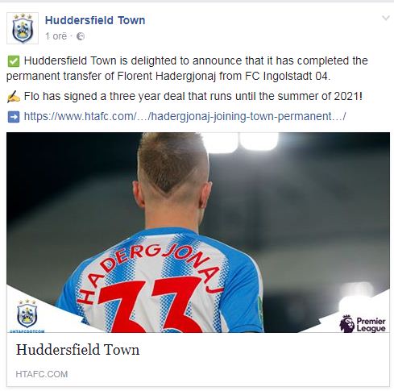This screenshot has width=394, height=391.
Task: Click the writing hand emoji
Action: tap(14, 97)
